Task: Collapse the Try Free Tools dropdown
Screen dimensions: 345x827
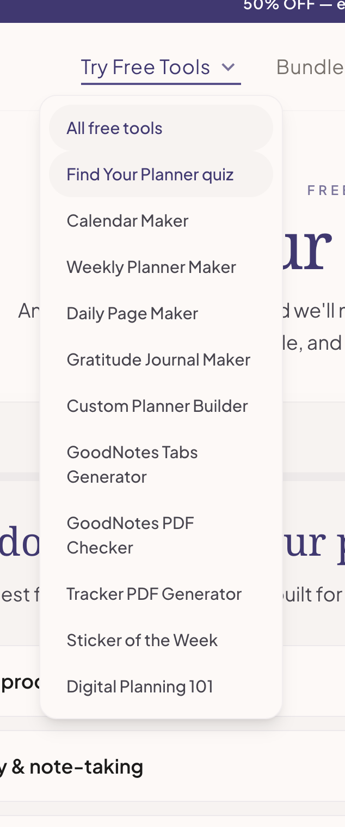Action: point(145,66)
